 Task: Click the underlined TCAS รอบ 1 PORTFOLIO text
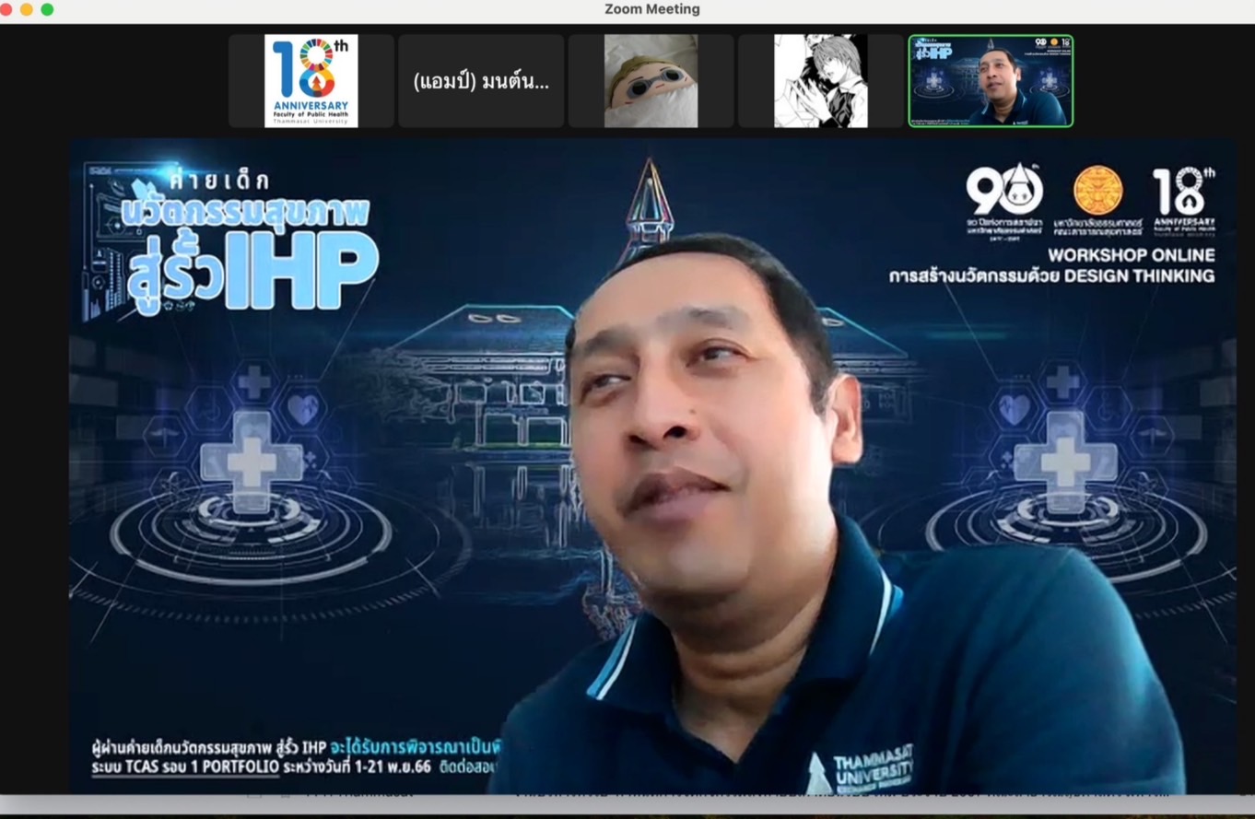[x=185, y=767]
